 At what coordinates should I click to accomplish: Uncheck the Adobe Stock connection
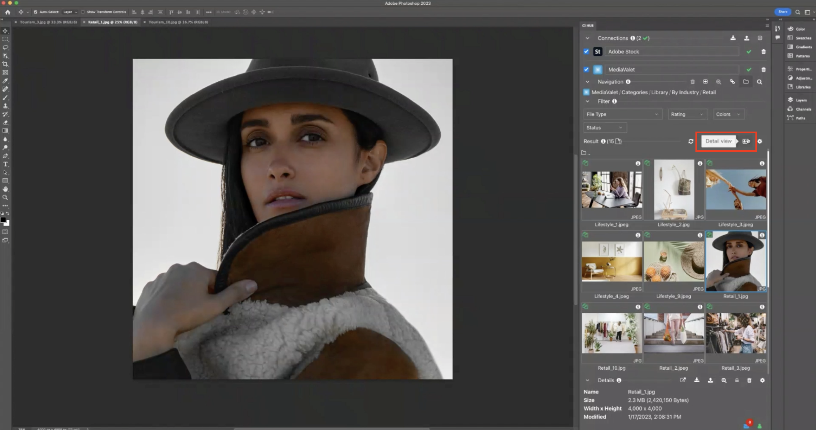pyautogui.click(x=586, y=51)
